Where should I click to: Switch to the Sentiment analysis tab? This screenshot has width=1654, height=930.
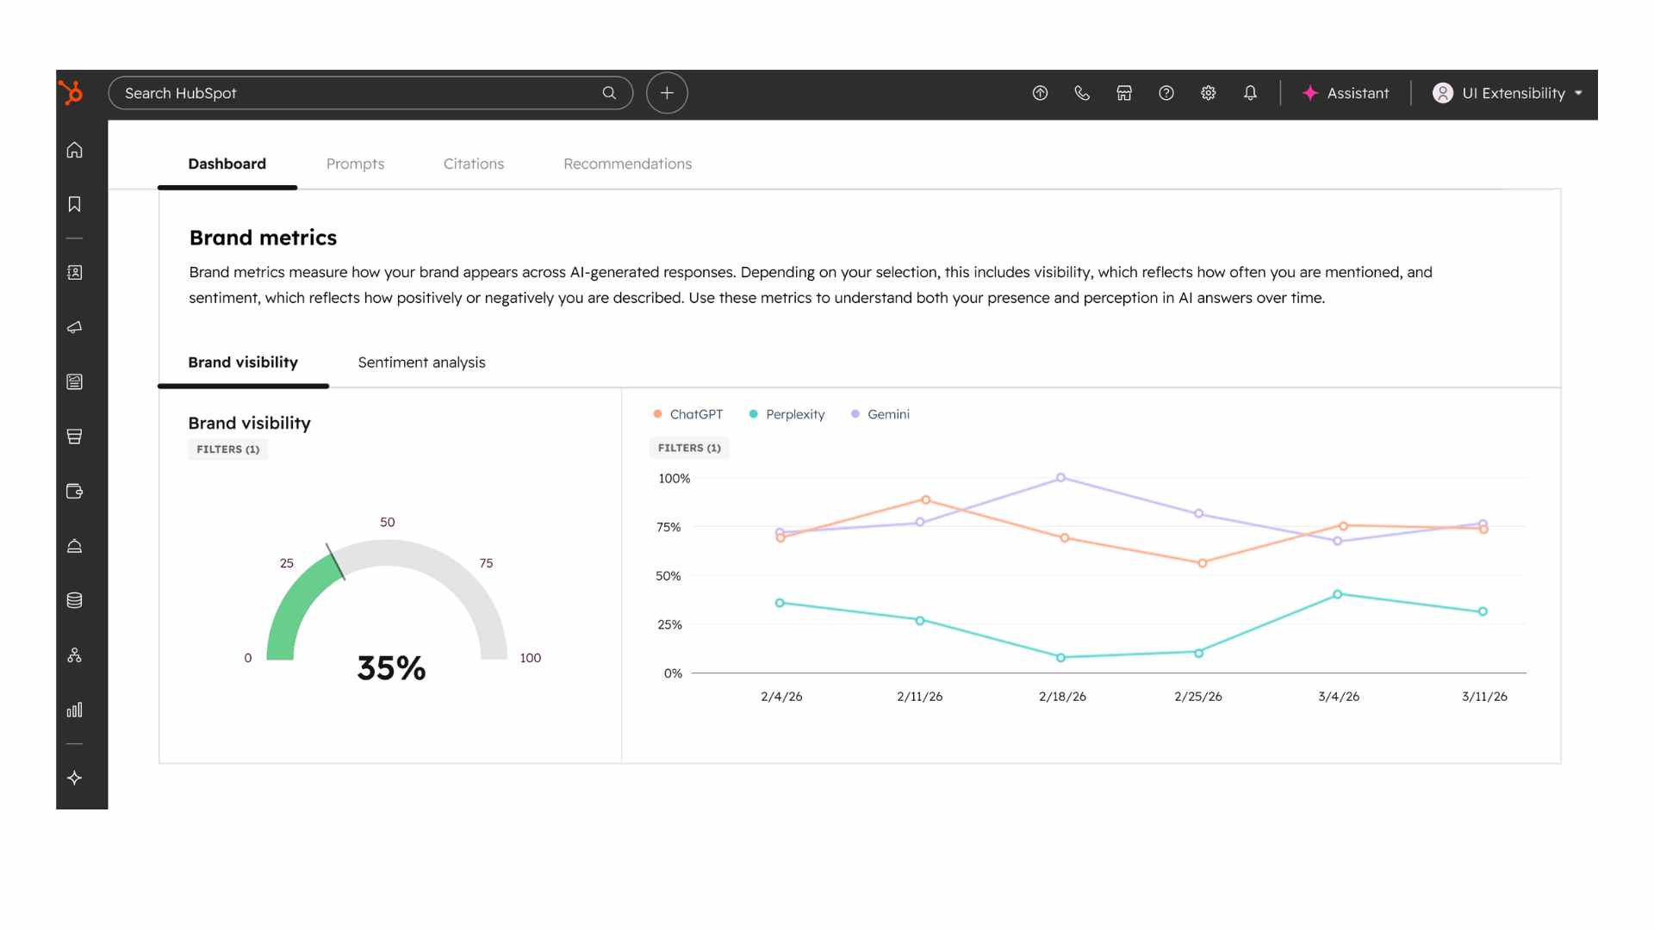[x=421, y=363]
